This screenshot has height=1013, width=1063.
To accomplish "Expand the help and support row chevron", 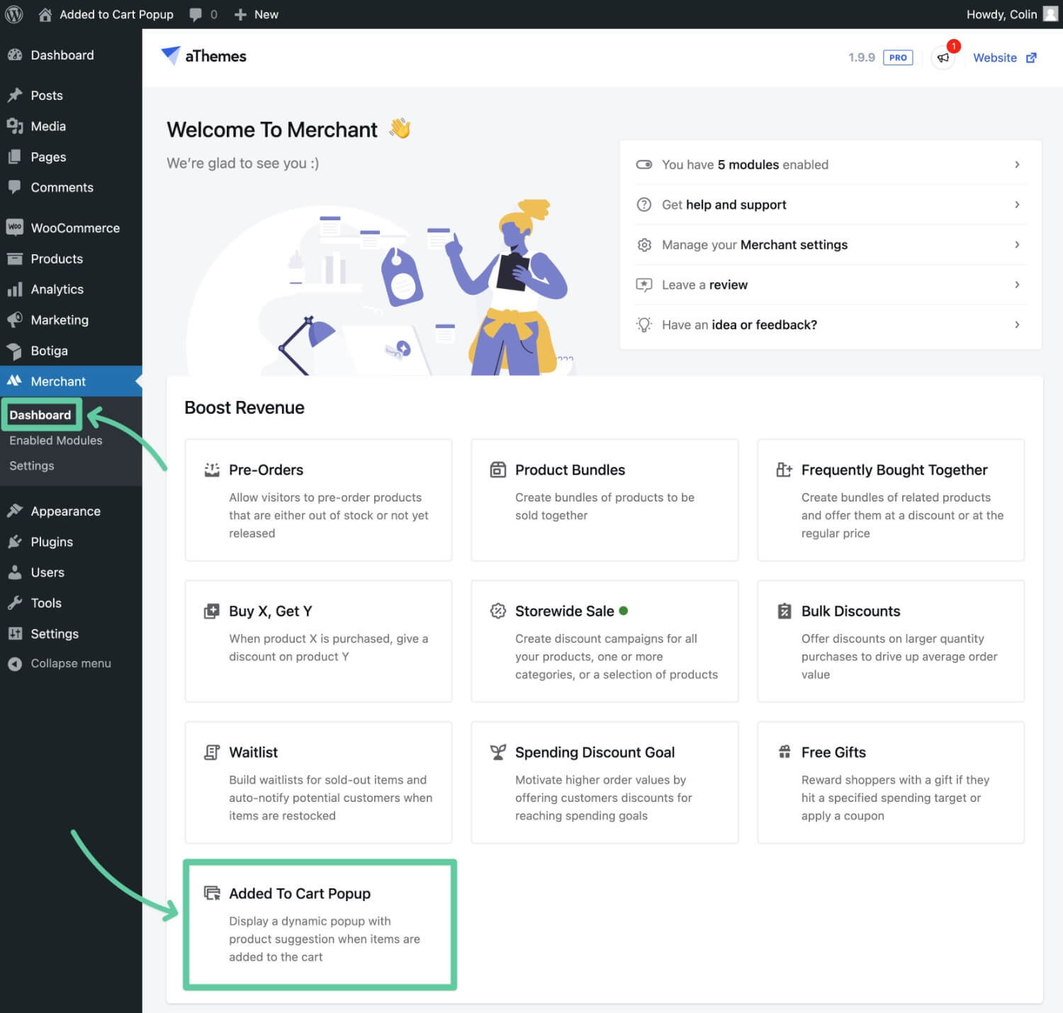I will coord(1017,205).
